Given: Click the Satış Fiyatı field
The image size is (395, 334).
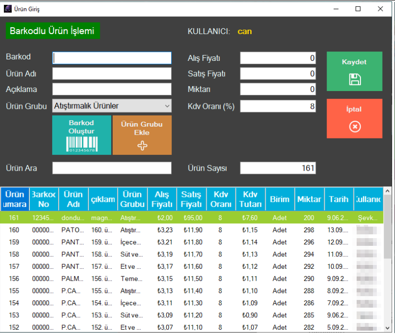Looking at the screenshot, I should 278,74.
